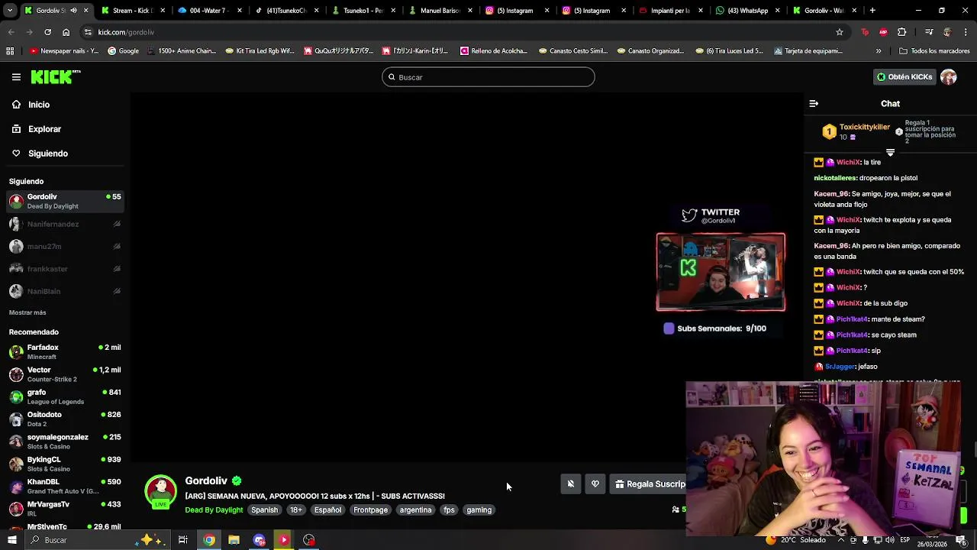Image resolution: width=977 pixels, height=550 pixels.
Task: Click the SrJagger username in chat
Action: click(840, 367)
